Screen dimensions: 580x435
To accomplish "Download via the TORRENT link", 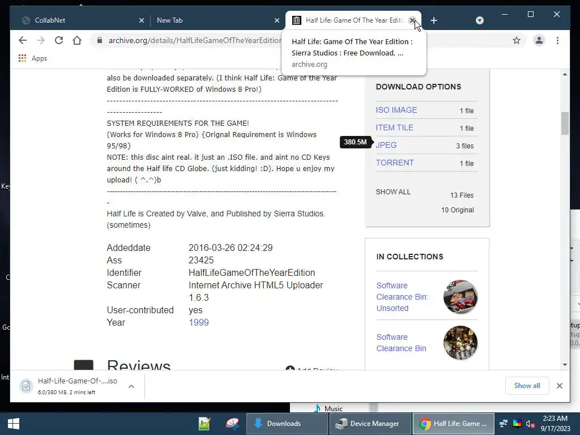I will coord(395,163).
